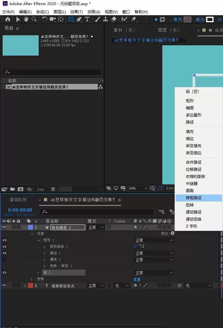Click the 填充 fill color swatch
This screenshot has width=223, height=328.
pos(188,19)
